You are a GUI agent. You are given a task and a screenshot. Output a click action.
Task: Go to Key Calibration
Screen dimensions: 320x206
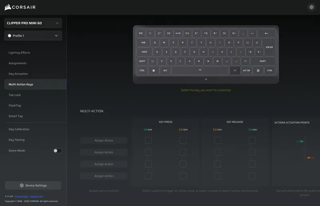click(19, 129)
